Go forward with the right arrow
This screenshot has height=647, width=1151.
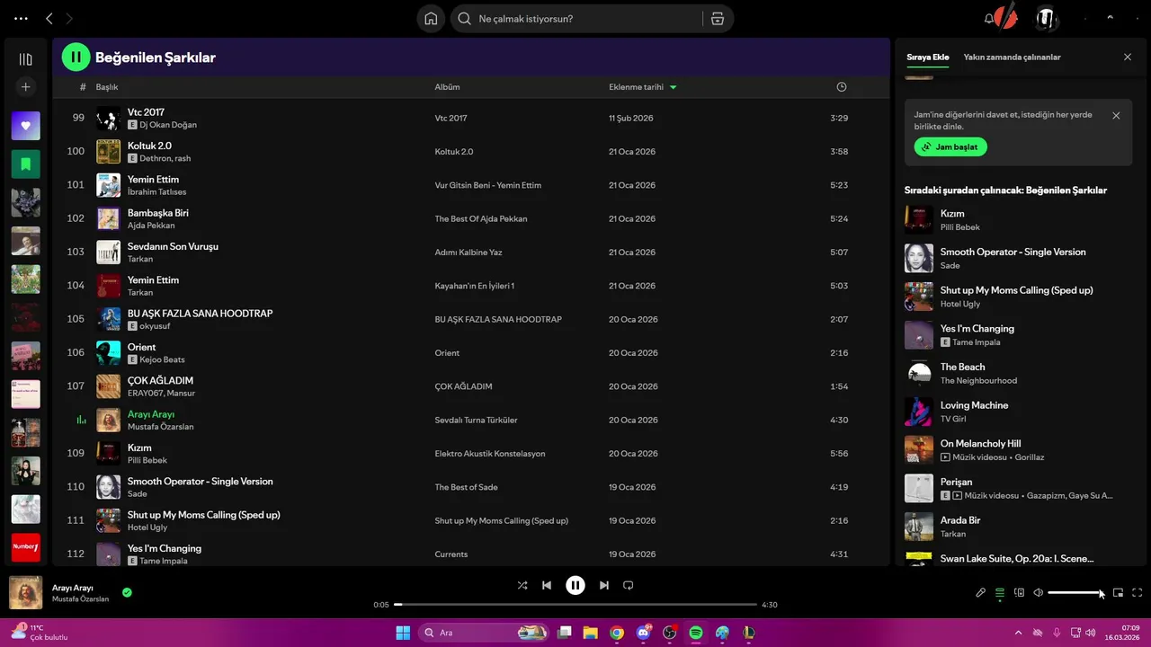(69, 19)
